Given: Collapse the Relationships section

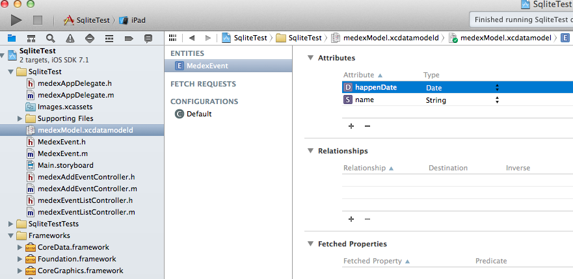Looking at the screenshot, I should (x=310, y=151).
